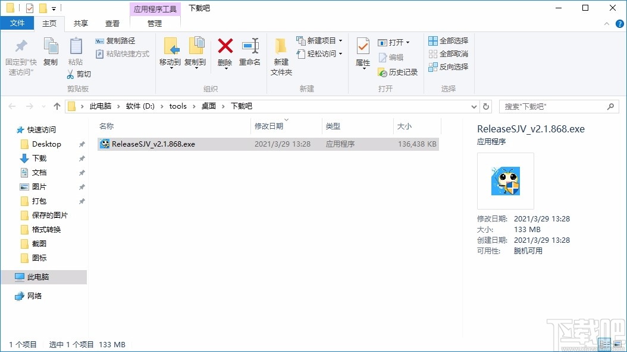Click the refresh button beside address bar
627x352 pixels.
point(486,106)
